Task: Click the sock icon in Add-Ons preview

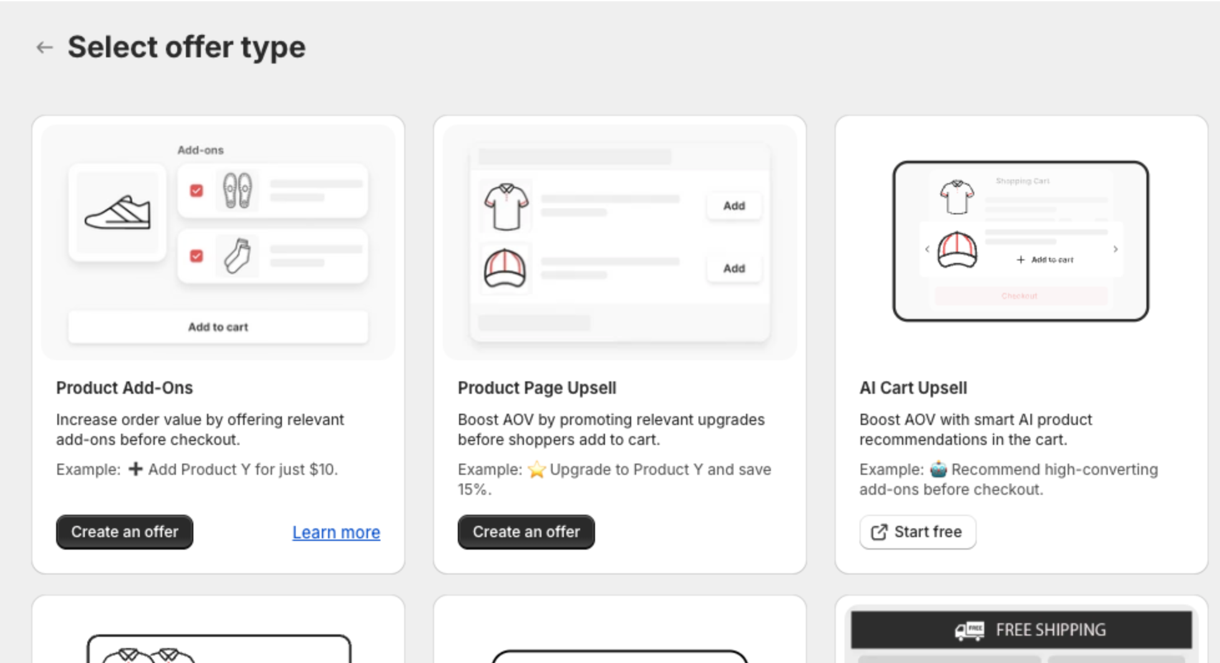Action: tap(238, 255)
